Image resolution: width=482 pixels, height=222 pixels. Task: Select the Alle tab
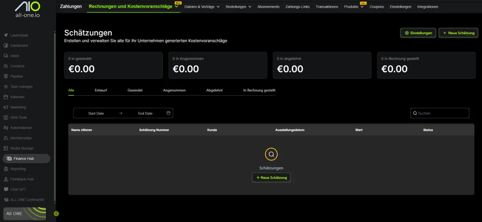click(71, 91)
